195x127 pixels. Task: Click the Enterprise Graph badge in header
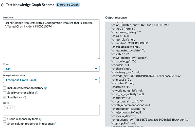[67, 5]
